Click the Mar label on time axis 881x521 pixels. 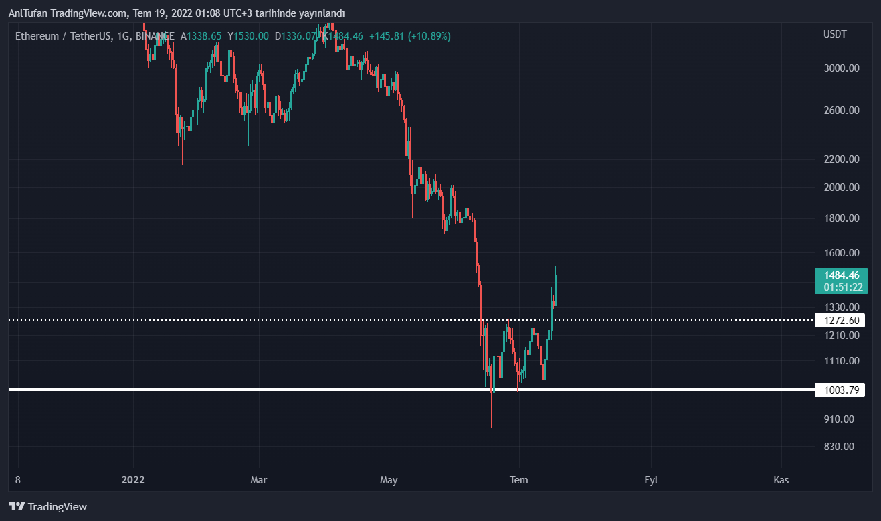coord(258,480)
